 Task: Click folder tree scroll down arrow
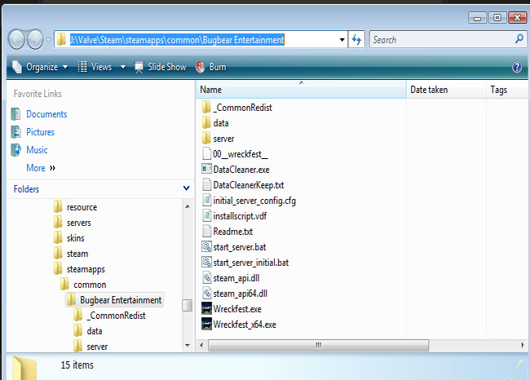click(188, 346)
